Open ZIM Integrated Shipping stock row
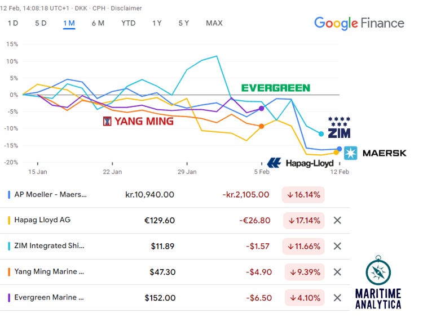The height and width of the screenshot is (322, 423). 175,247
